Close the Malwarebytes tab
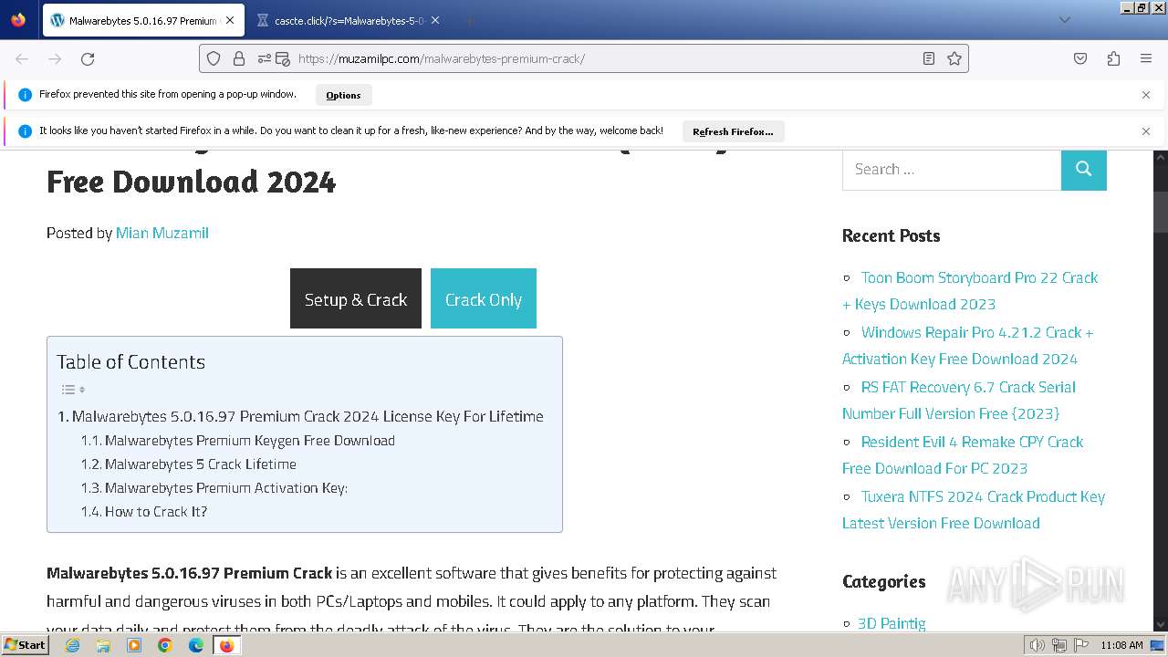 tap(230, 20)
